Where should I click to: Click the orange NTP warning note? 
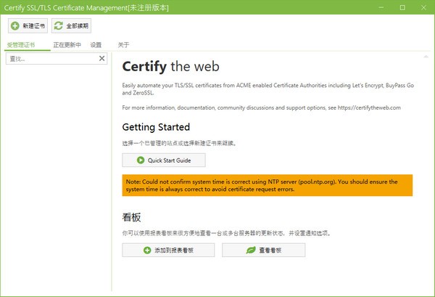[267, 186]
